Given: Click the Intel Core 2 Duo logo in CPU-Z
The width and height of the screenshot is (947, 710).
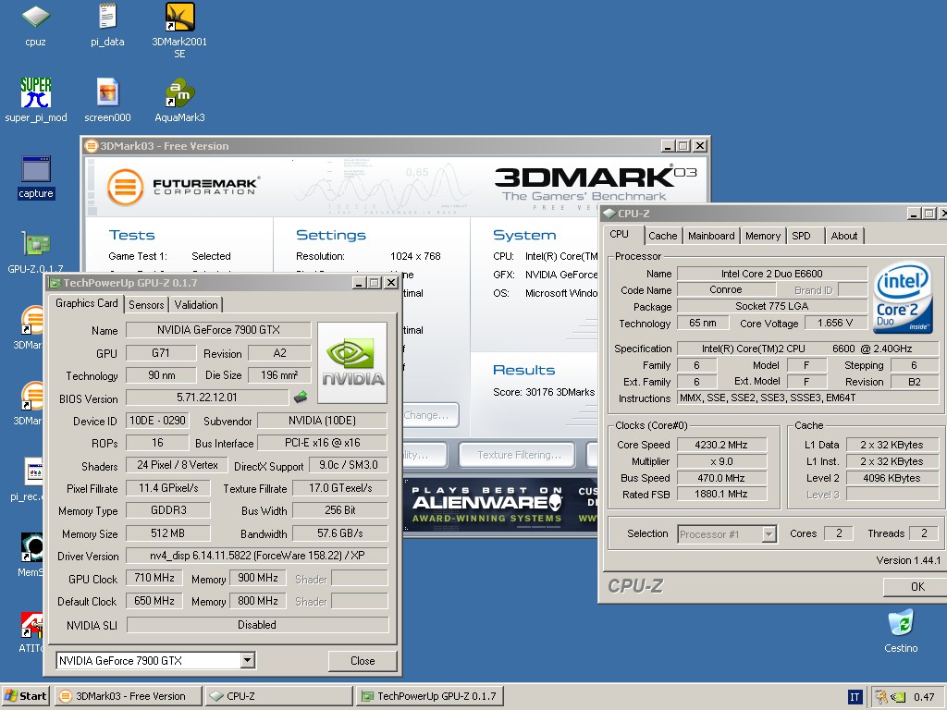Looking at the screenshot, I should pyautogui.click(x=903, y=297).
